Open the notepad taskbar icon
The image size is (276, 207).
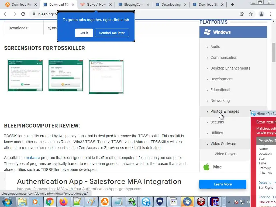tap(119, 202)
